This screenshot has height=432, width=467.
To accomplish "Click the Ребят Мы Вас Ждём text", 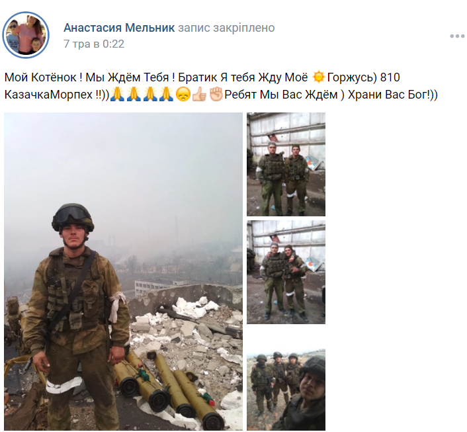I will [x=281, y=95].
